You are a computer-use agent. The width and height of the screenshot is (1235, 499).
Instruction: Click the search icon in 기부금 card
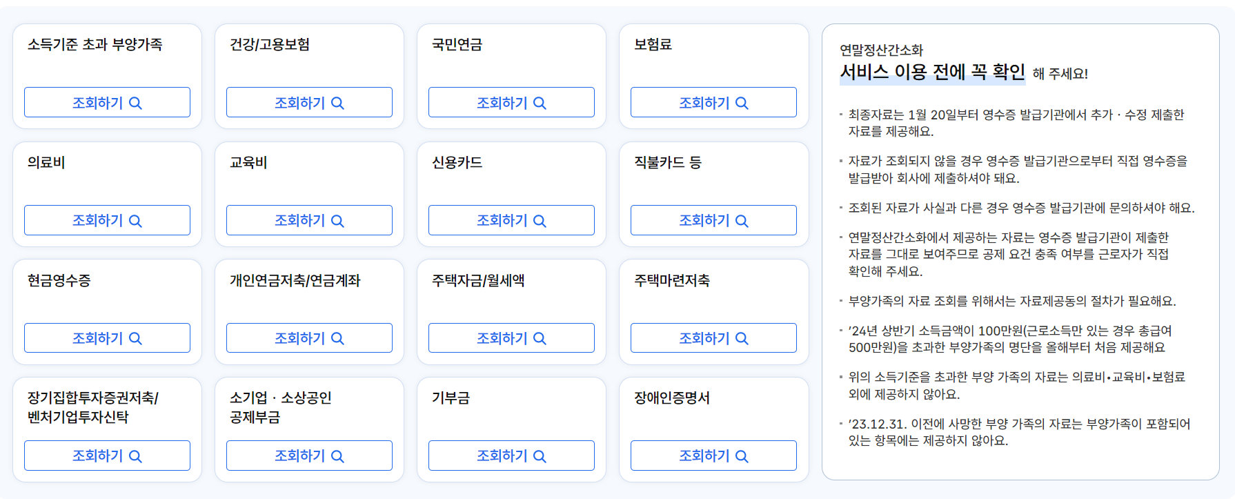coord(542,455)
